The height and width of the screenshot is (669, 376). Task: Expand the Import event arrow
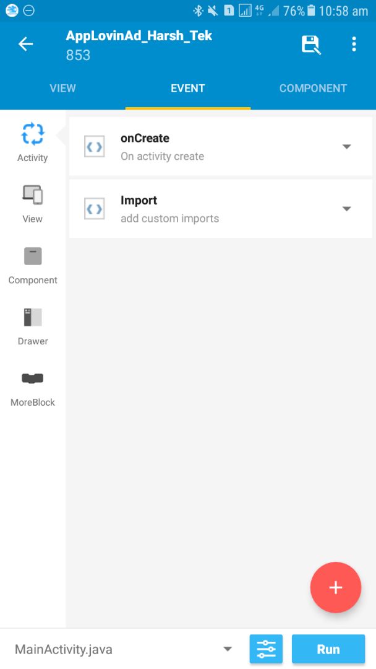346,209
